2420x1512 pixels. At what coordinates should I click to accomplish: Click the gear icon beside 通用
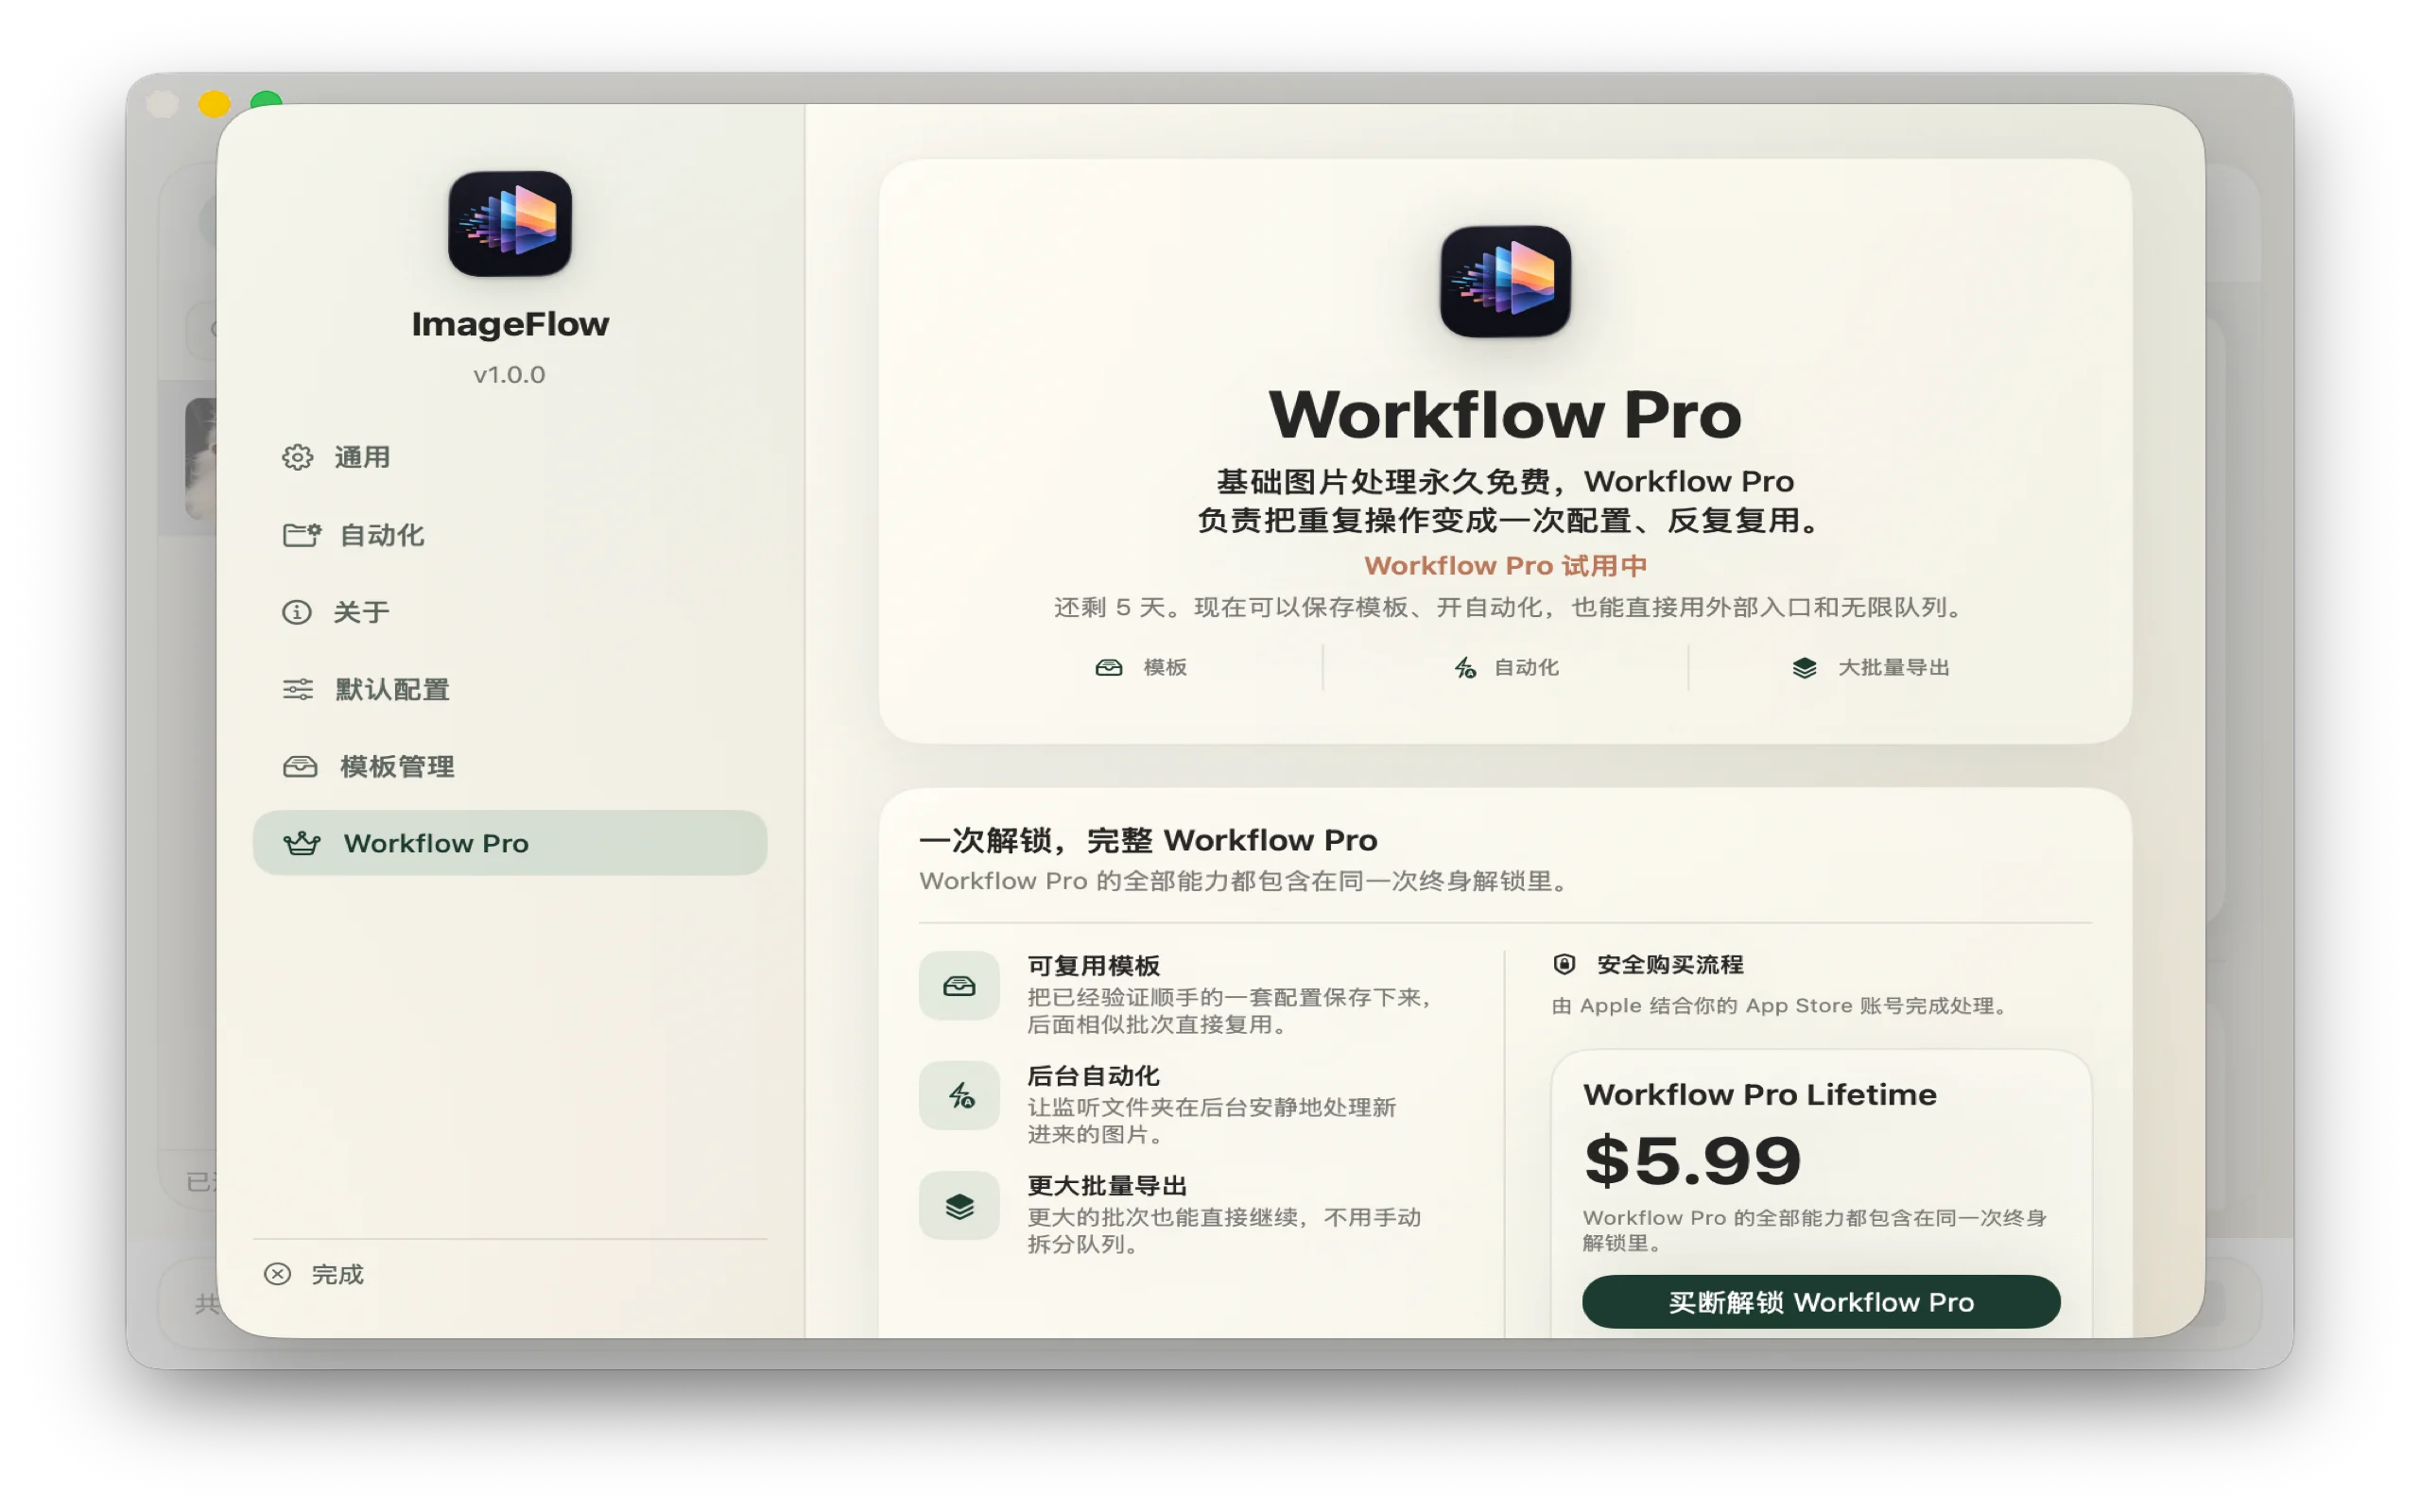pos(297,457)
